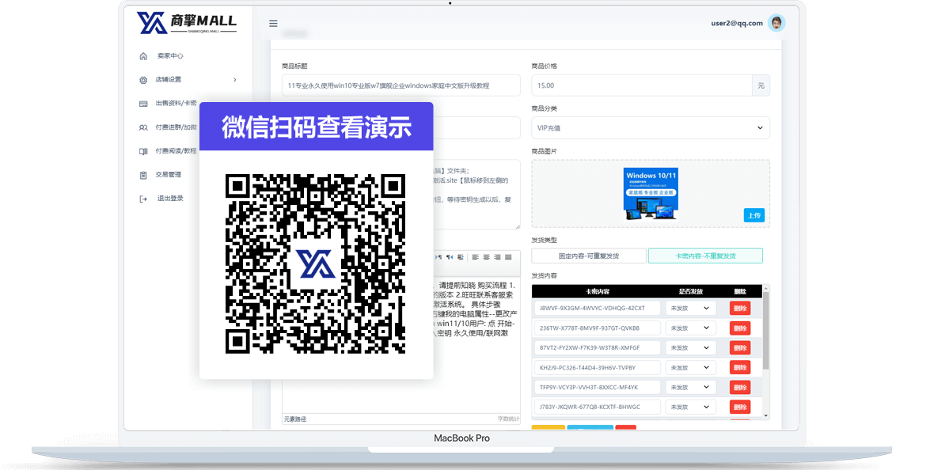
Task: Click the user2@qq.com account name
Action: pos(737,23)
